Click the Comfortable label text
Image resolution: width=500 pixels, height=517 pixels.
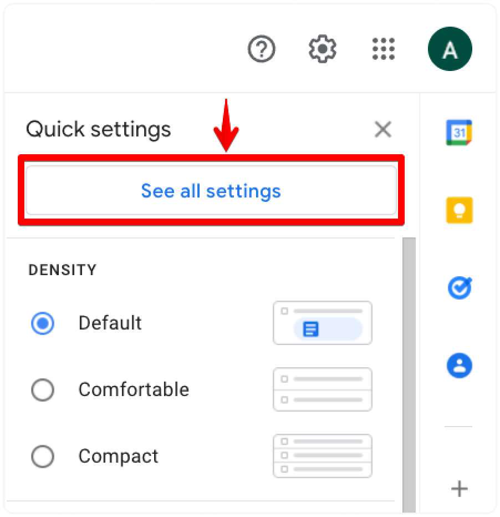pos(134,389)
